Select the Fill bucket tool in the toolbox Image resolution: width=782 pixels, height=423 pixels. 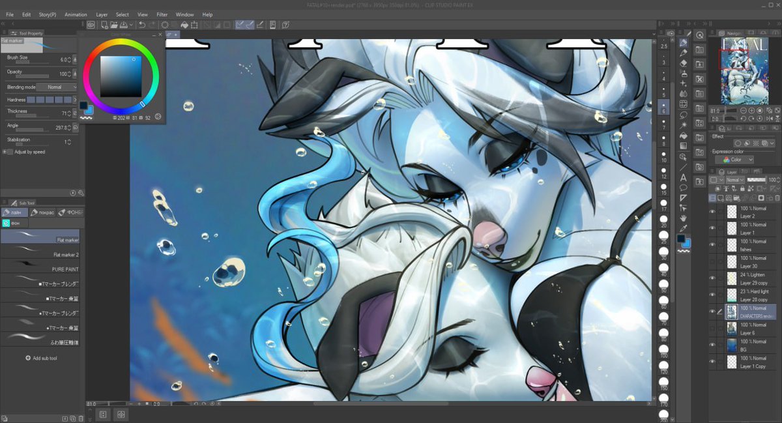(x=684, y=136)
